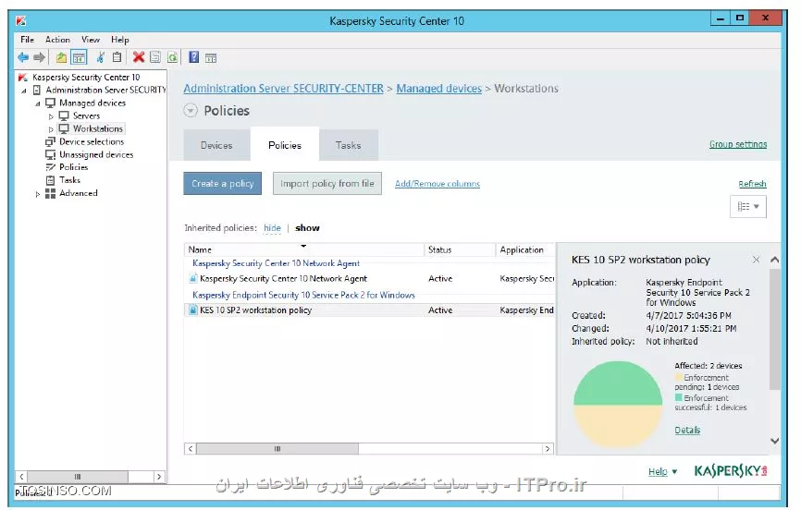Click the Paste clipboard toolbar icon
The height and width of the screenshot is (510, 801).
(x=117, y=57)
